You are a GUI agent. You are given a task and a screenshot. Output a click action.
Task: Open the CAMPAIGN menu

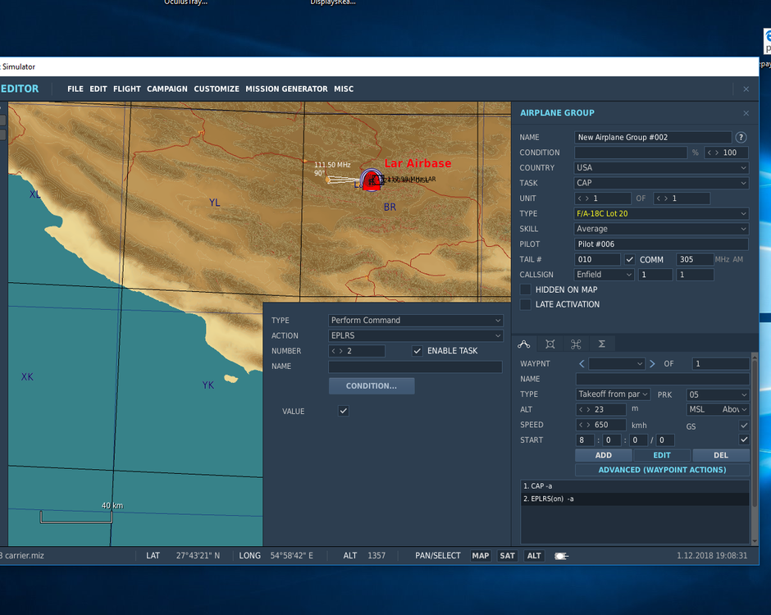(x=168, y=89)
